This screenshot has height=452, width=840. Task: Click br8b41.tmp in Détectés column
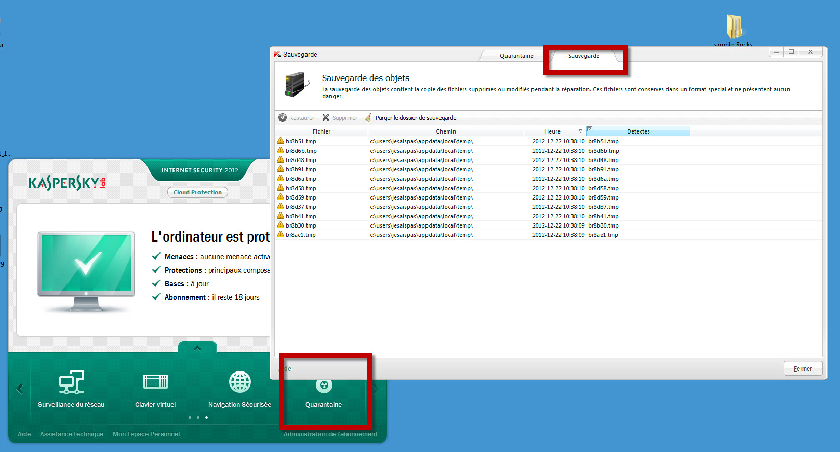603,216
